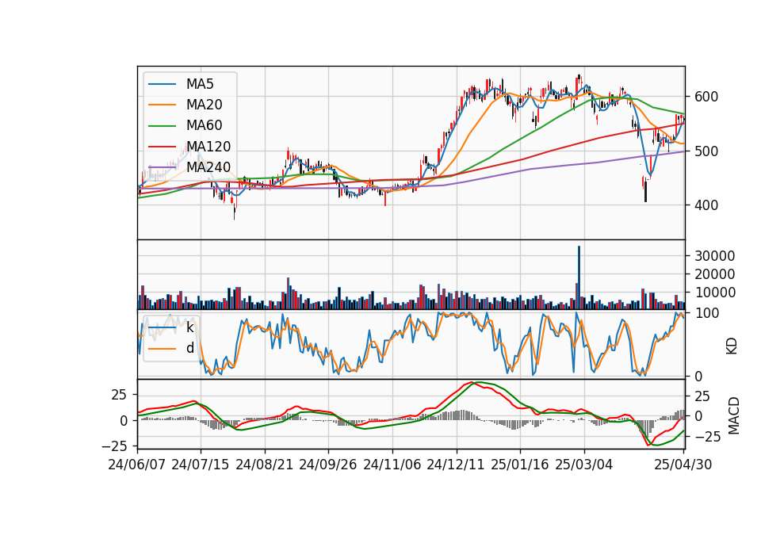Click the d legend label in KD panel
The height and width of the screenshot is (547, 761).
(x=189, y=348)
